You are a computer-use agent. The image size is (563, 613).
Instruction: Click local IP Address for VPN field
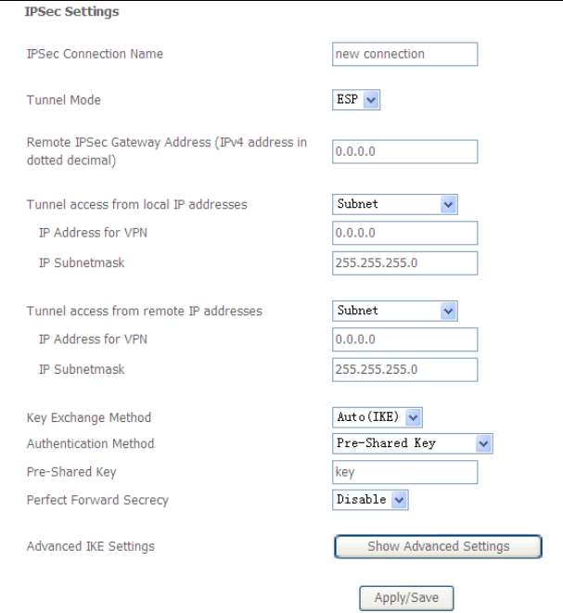coord(404,232)
